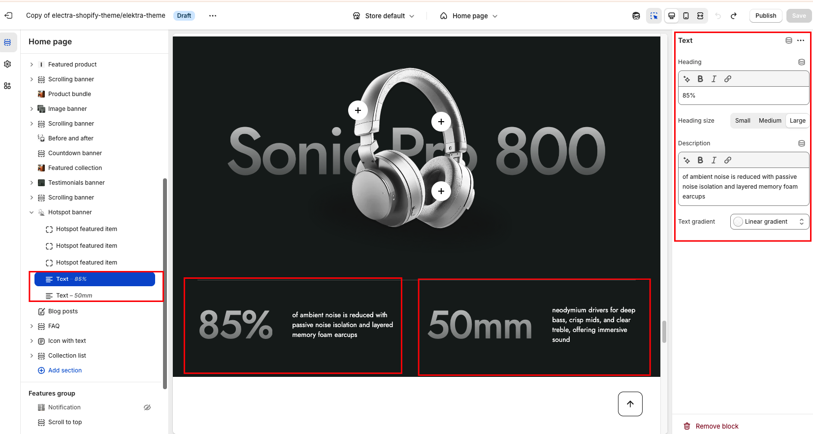Open the Store default dropdown
The image size is (813, 434).
pyautogui.click(x=384, y=16)
